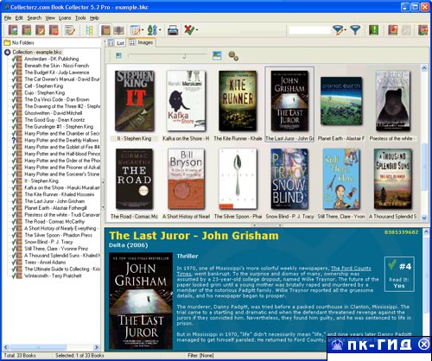Toggle question mark status on Harry Potter Deathly Hallows
The image size is (432, 361).
click(x=13, y=140)
